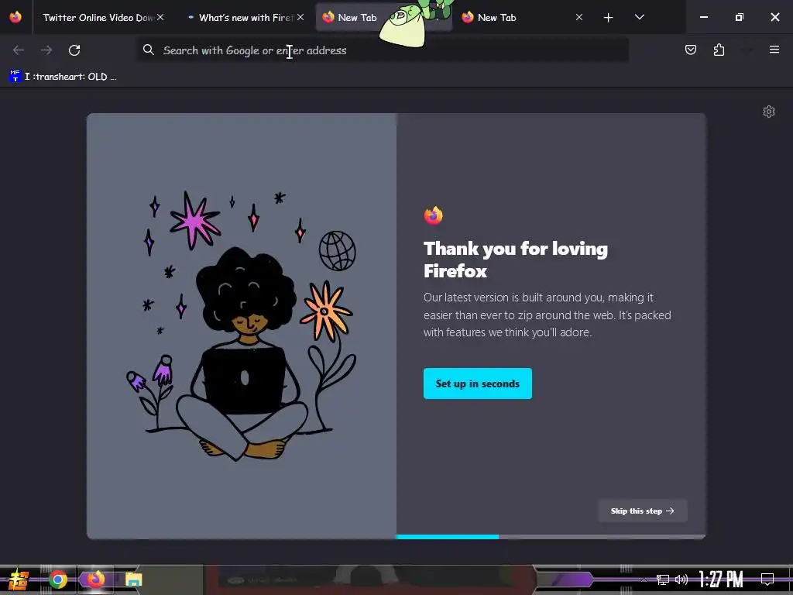Screen dimensions: 793x595
Task: Click the onboarding progress bar
Action: pyautogui.click(x=551, y=537)
